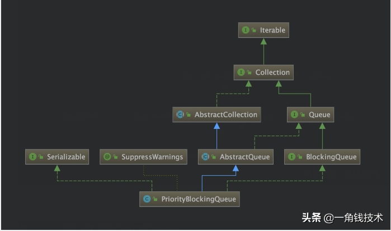This screenshot has width=391, height=231.
Task: Select the AbstractCollection node label
Action: coord(225,115)
